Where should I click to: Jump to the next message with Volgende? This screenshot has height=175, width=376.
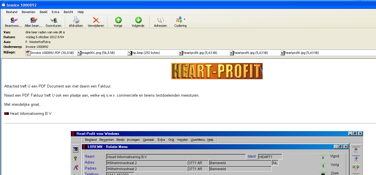click(x=138, y=22)
